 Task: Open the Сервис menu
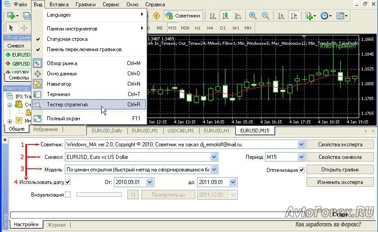point(111,4)
